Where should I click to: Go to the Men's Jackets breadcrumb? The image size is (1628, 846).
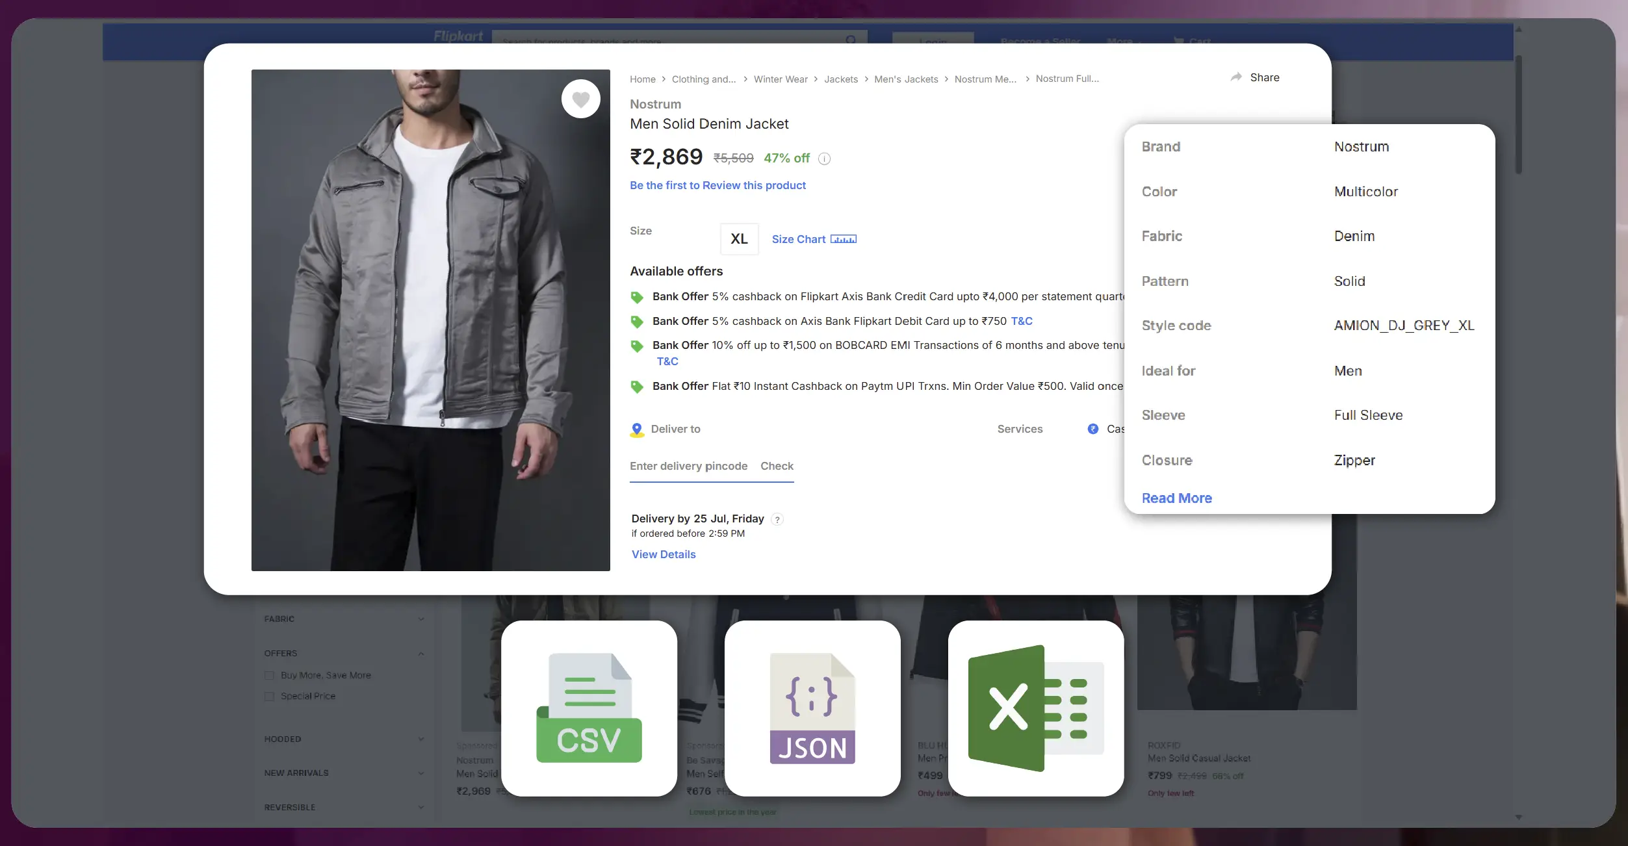[906, 79]
